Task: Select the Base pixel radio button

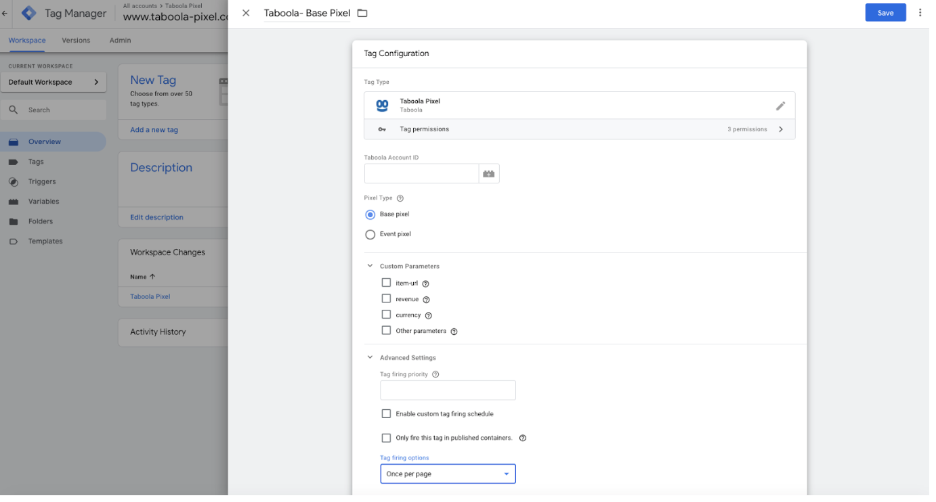Action: (370, 214)
